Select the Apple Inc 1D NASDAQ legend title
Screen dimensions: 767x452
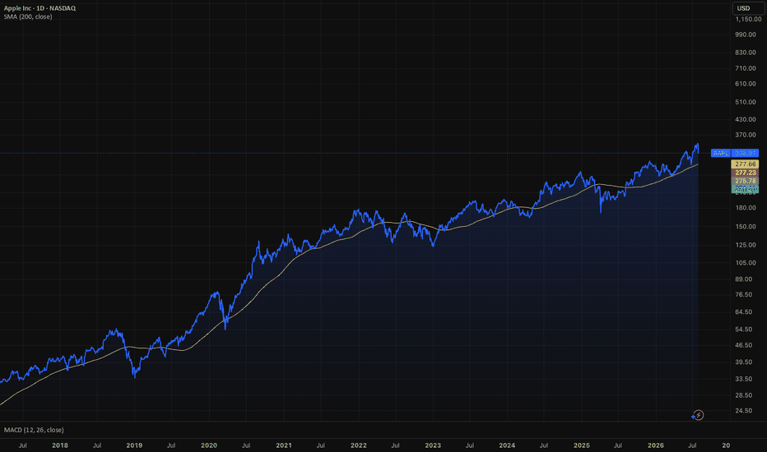40,8
